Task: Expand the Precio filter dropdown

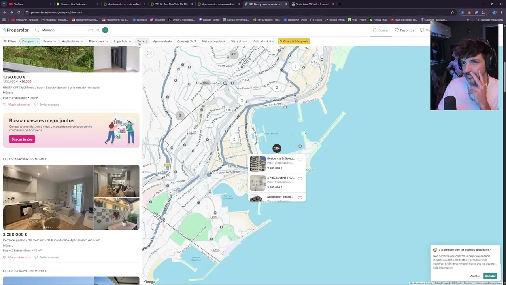Action: coord(49,41)
